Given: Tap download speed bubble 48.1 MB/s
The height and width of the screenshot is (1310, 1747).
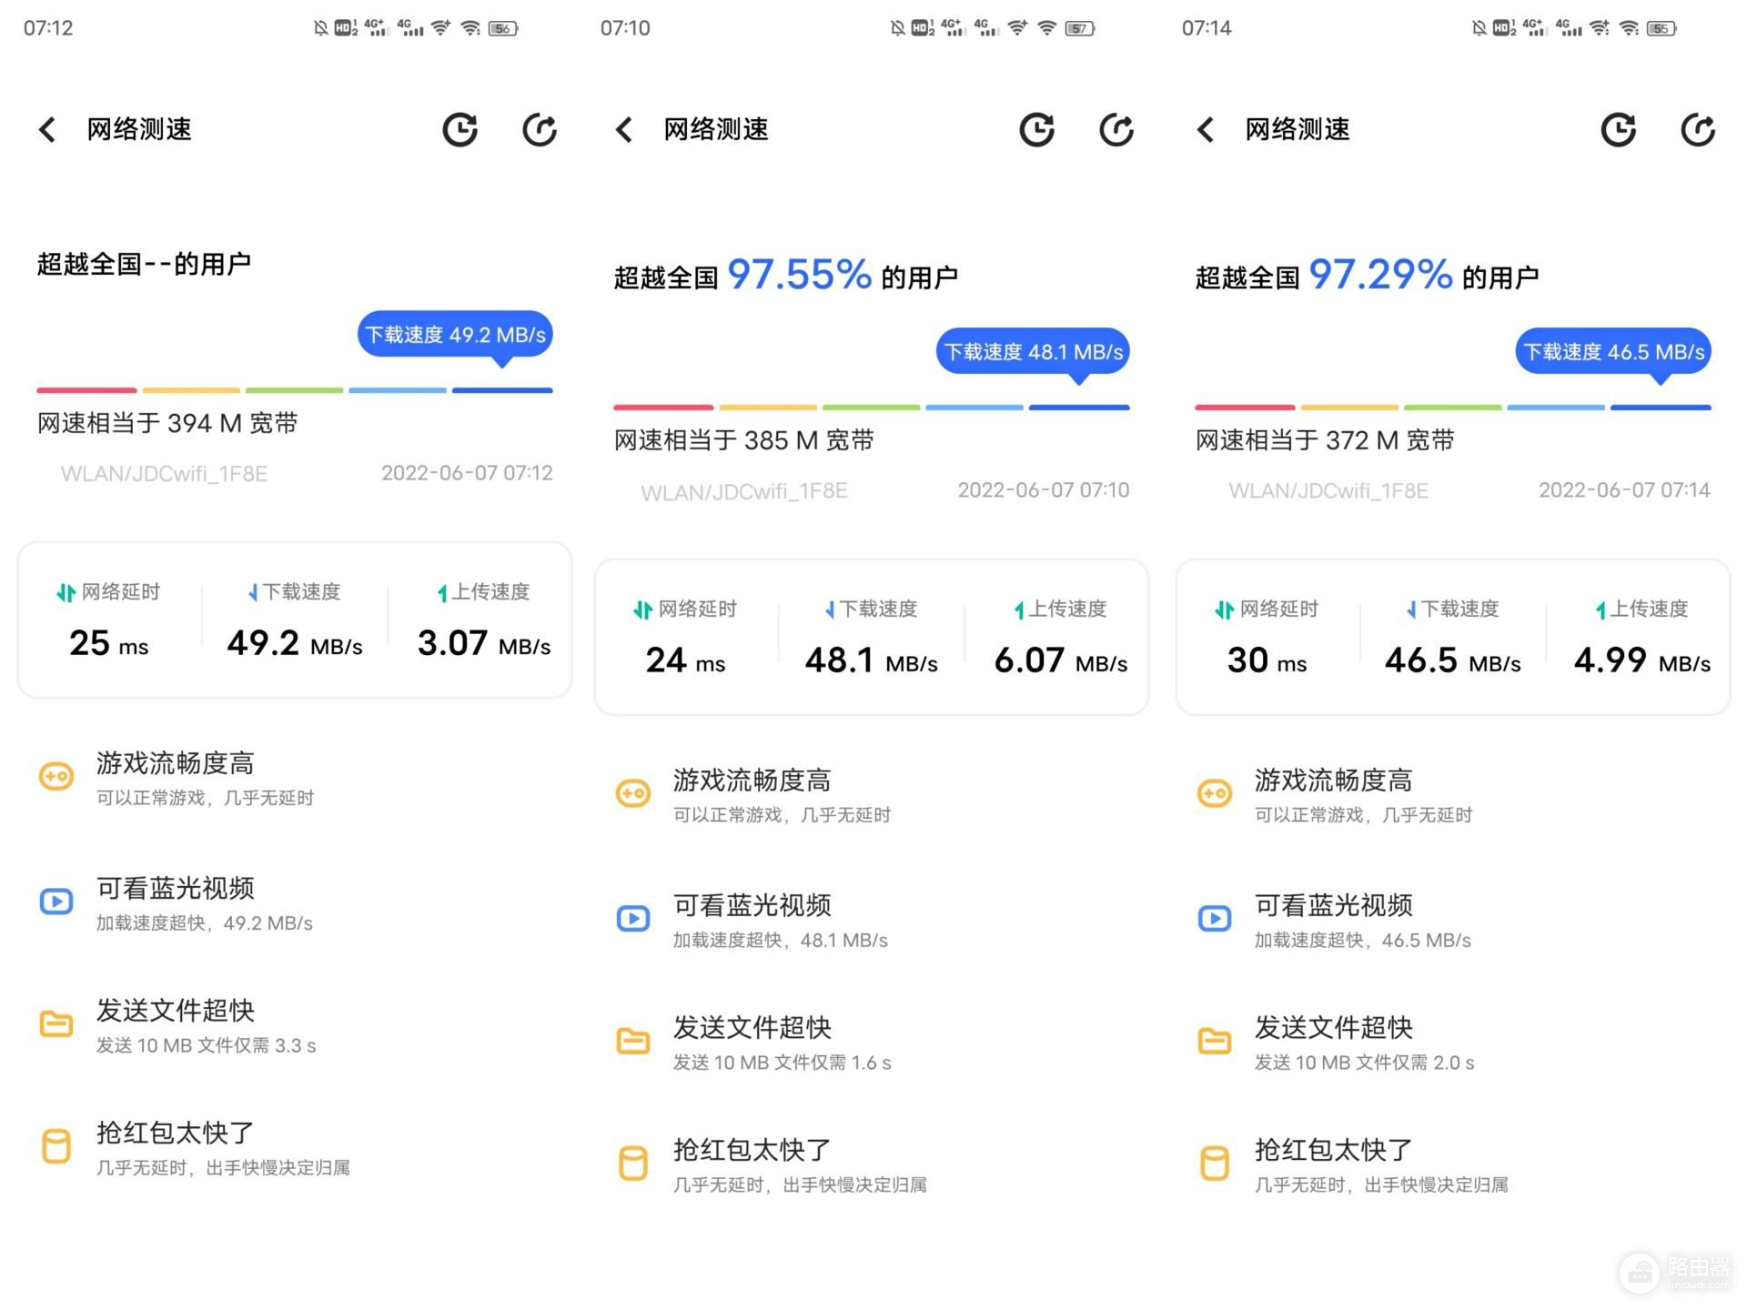Looking at the screenshot, I should click(x=1033, y=352).
